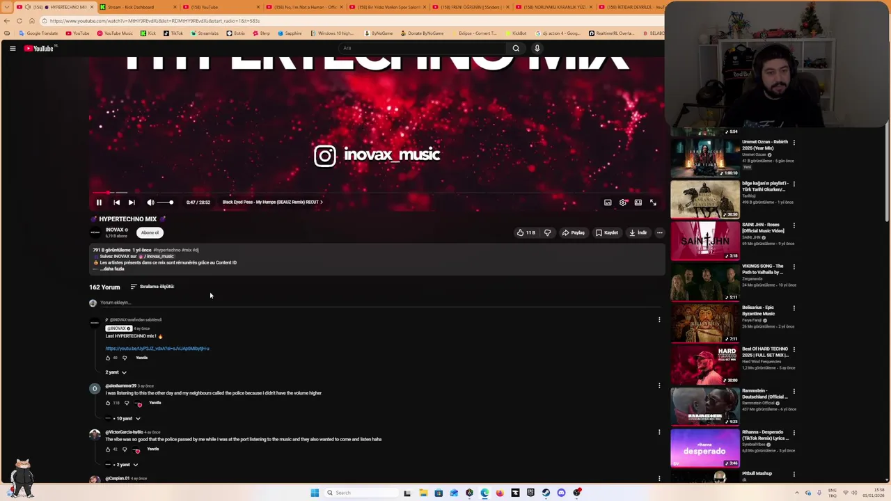Image resolution: width=891 pixels, height=501 pixels.
Task: Subscribe with the Abone ol button
Action: 150,233
